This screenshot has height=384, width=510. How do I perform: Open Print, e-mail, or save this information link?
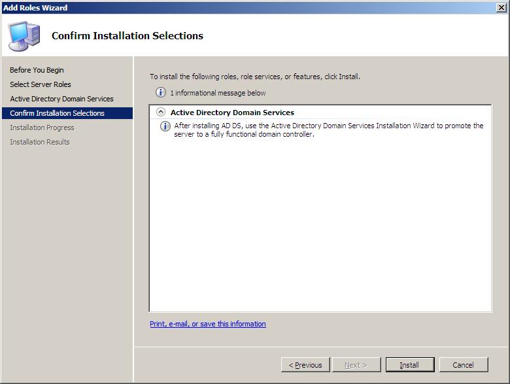point(208,324)
